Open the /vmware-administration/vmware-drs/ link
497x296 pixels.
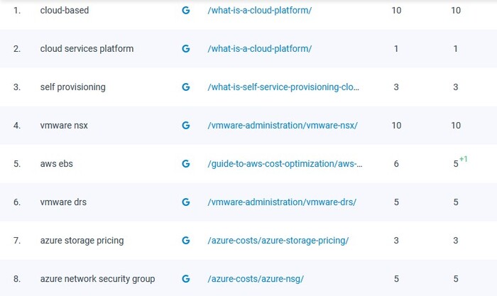pos(282,202)
